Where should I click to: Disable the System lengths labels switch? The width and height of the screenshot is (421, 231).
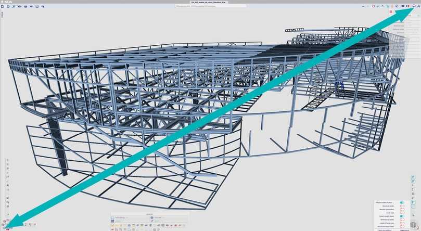[x=402, y=216]
